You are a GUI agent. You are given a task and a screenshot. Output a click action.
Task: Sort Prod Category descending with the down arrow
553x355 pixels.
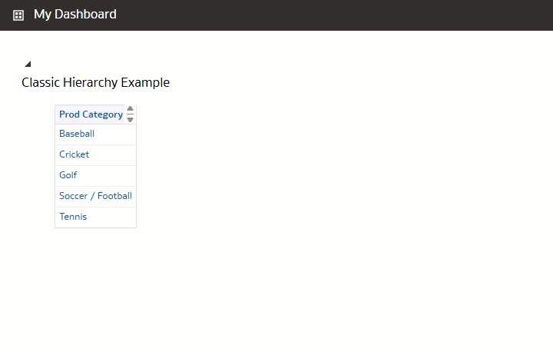tap(130, 120)
